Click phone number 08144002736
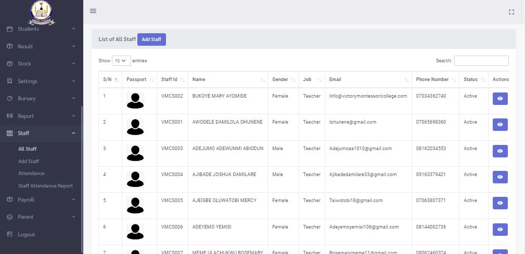This screenshot has height=254, width=525. pyautogui.click(x=431, y=227)
